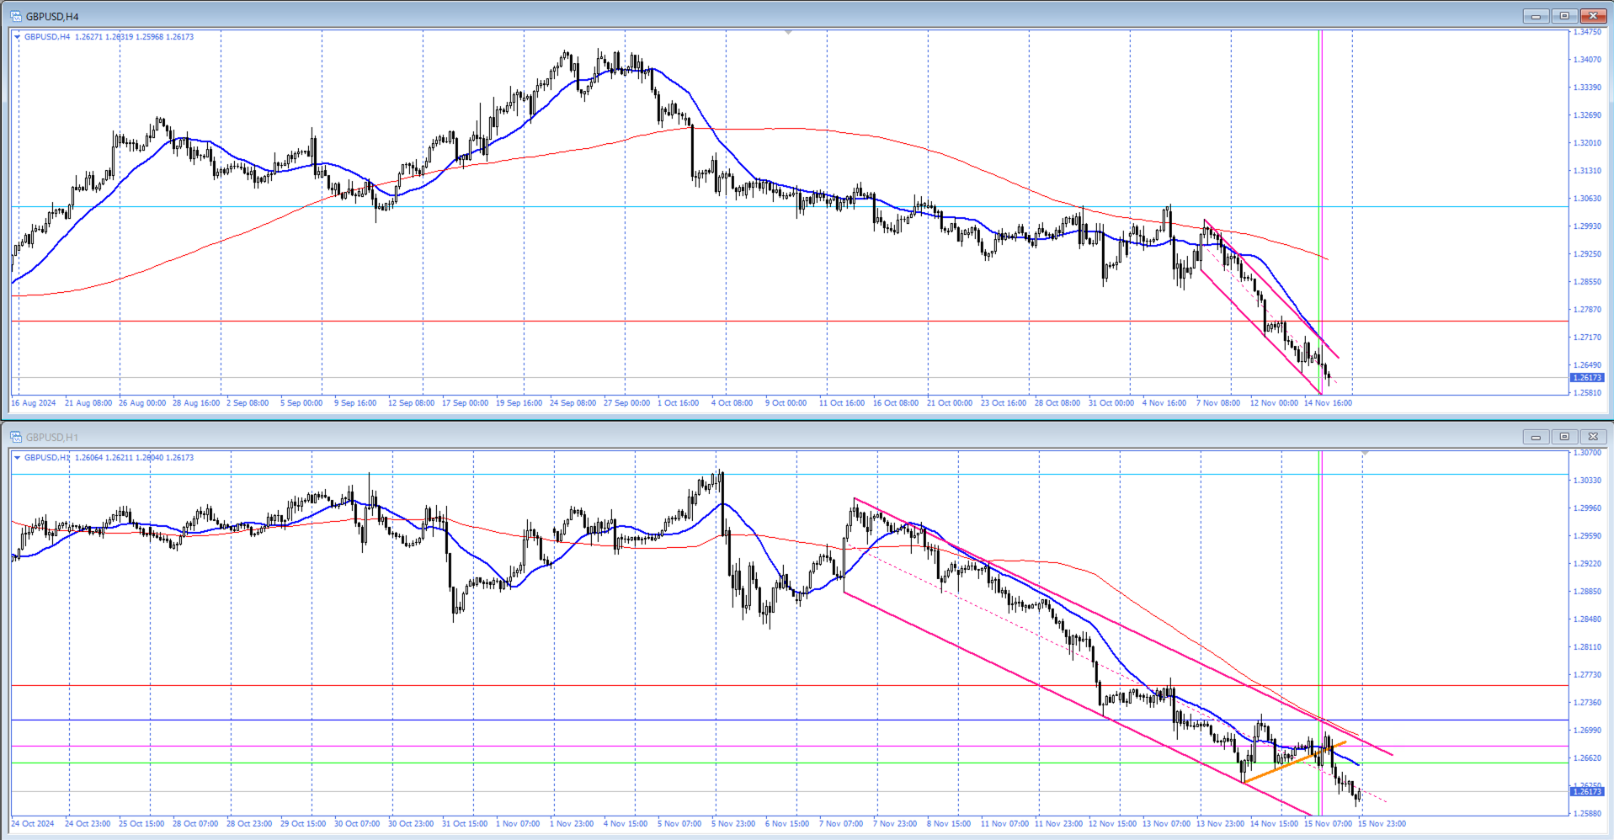Click time axis label '25 Oct 15:00'
This screenshot has width=1614, height=840.
(x=141, y=824)
